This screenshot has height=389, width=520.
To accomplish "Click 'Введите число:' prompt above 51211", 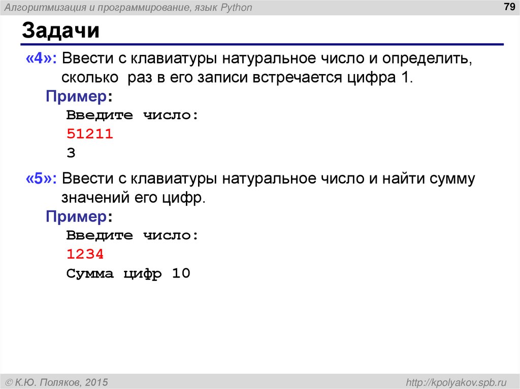I will point(133,115).
